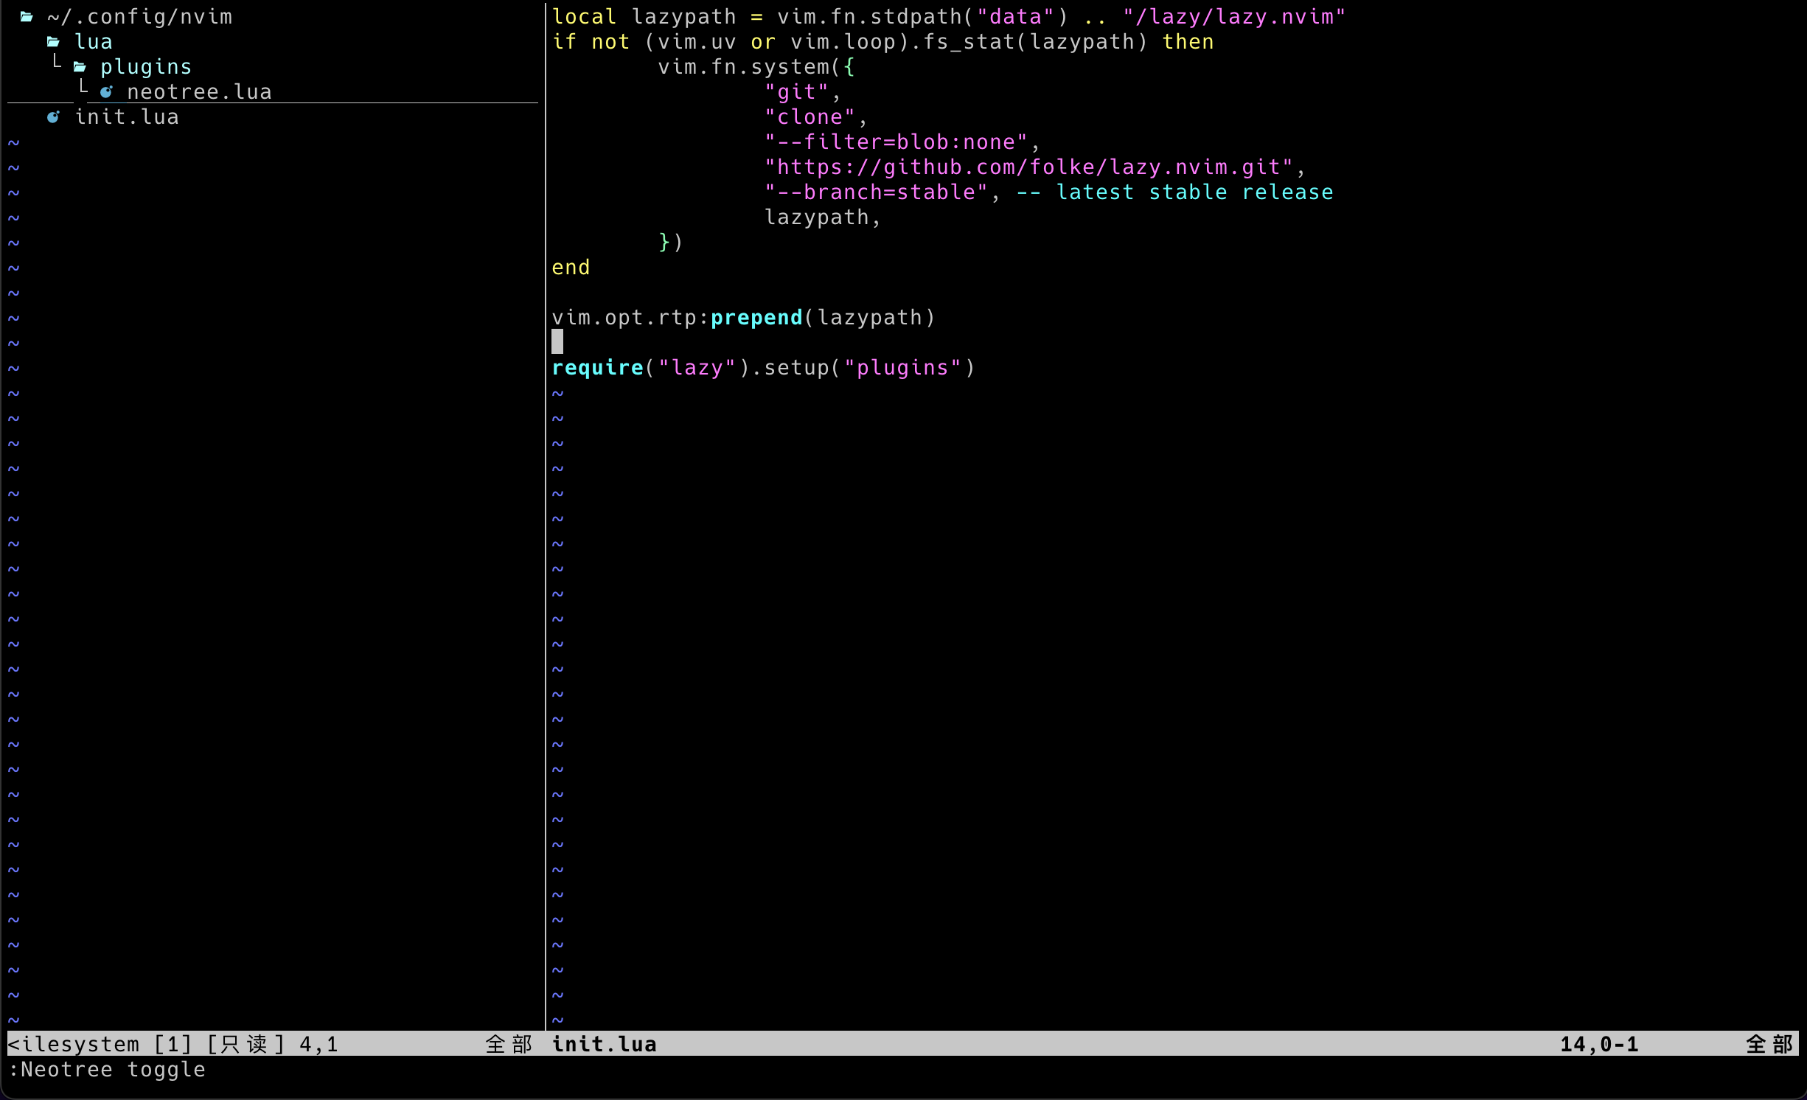Click the 全部 indicator in the Neo-tree status line

click(x=509, y=1044)
